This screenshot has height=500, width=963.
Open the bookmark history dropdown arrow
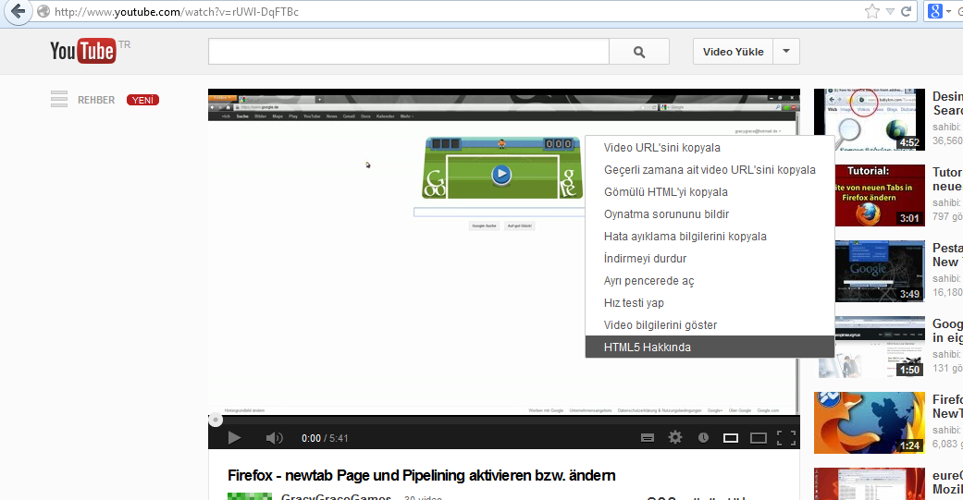click(x=890, y=12)
